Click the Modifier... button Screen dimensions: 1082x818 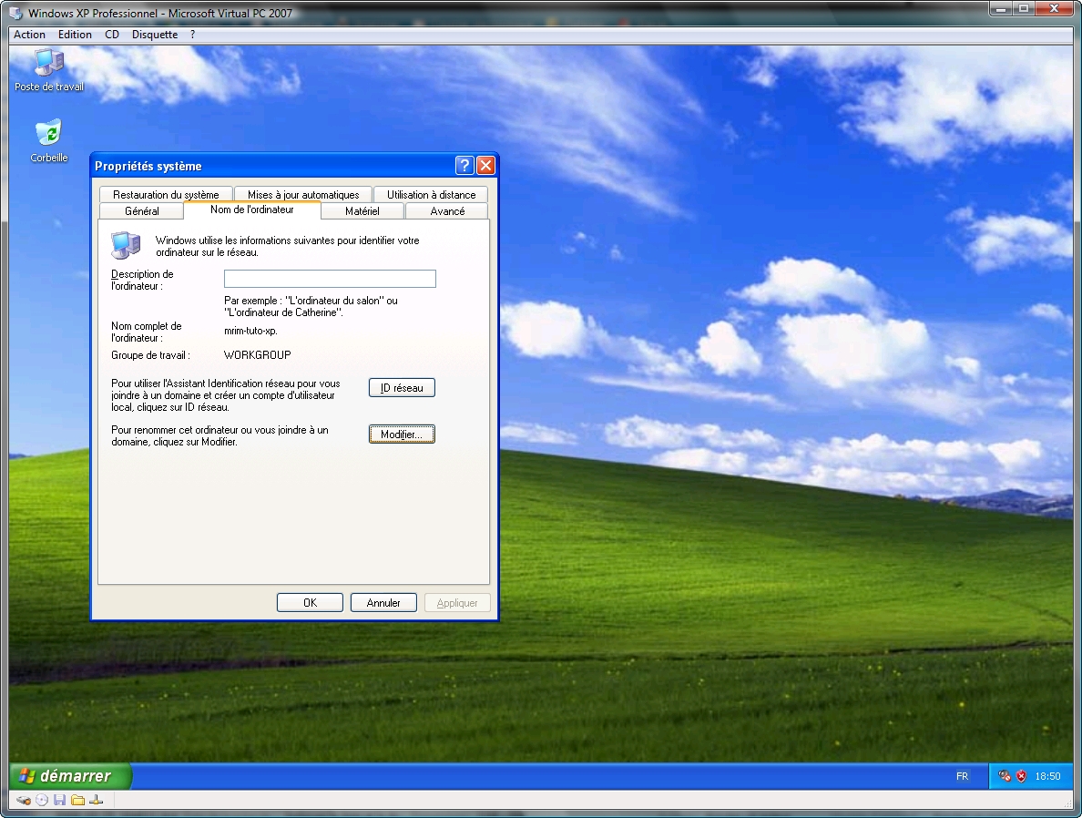[402, 435]
